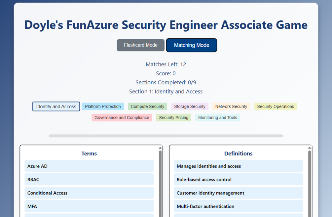Go to Storage Security section
This screenshot has width=332, height=217.
tap(190, 106)
